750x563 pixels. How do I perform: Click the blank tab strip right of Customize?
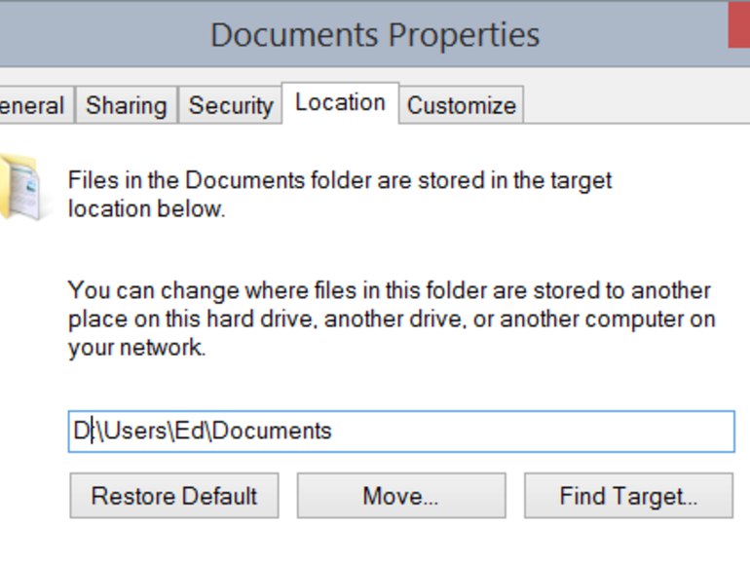tap(633, 105)
